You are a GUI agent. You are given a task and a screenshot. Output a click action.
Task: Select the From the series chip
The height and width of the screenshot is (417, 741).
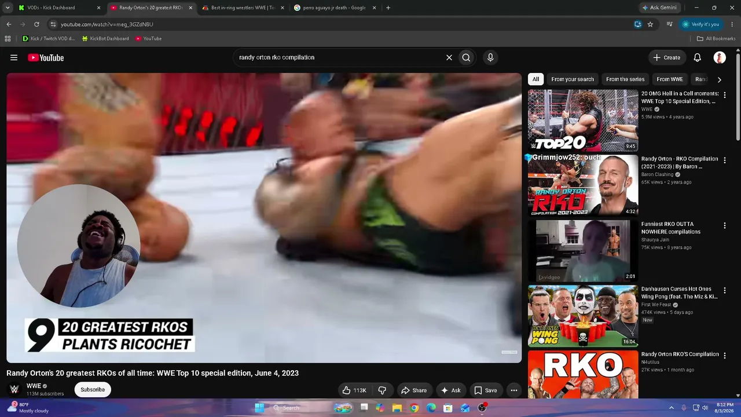(x=625, y=79)
